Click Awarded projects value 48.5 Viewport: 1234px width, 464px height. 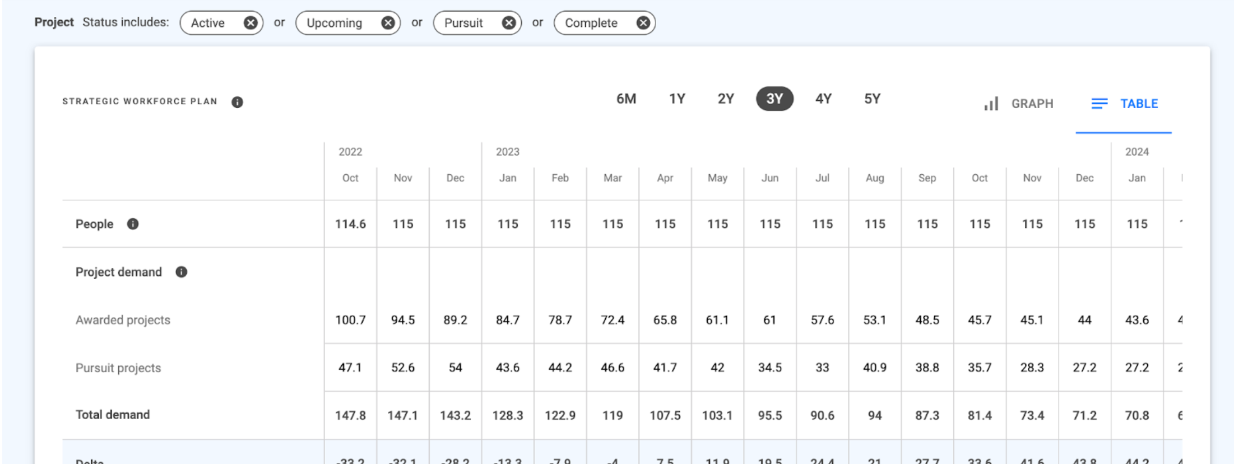point(927,320)
